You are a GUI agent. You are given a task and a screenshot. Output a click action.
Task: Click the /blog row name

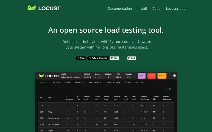(x=50, y=112)
